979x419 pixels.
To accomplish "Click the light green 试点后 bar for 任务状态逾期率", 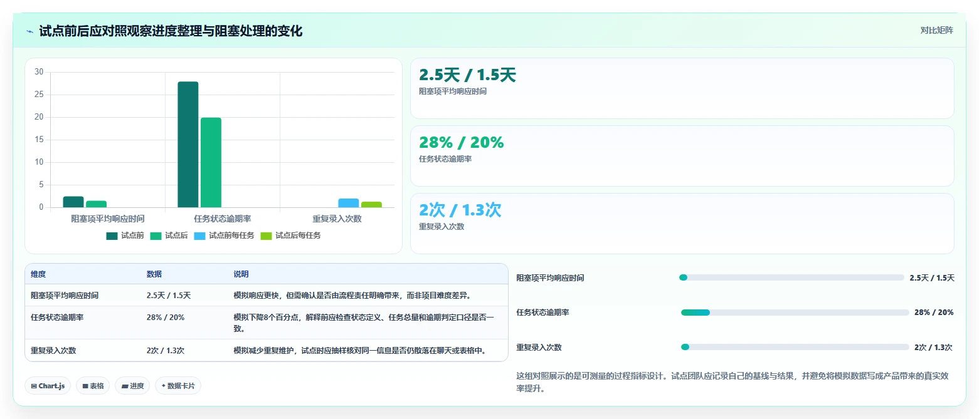I will [x=211, y=162].
